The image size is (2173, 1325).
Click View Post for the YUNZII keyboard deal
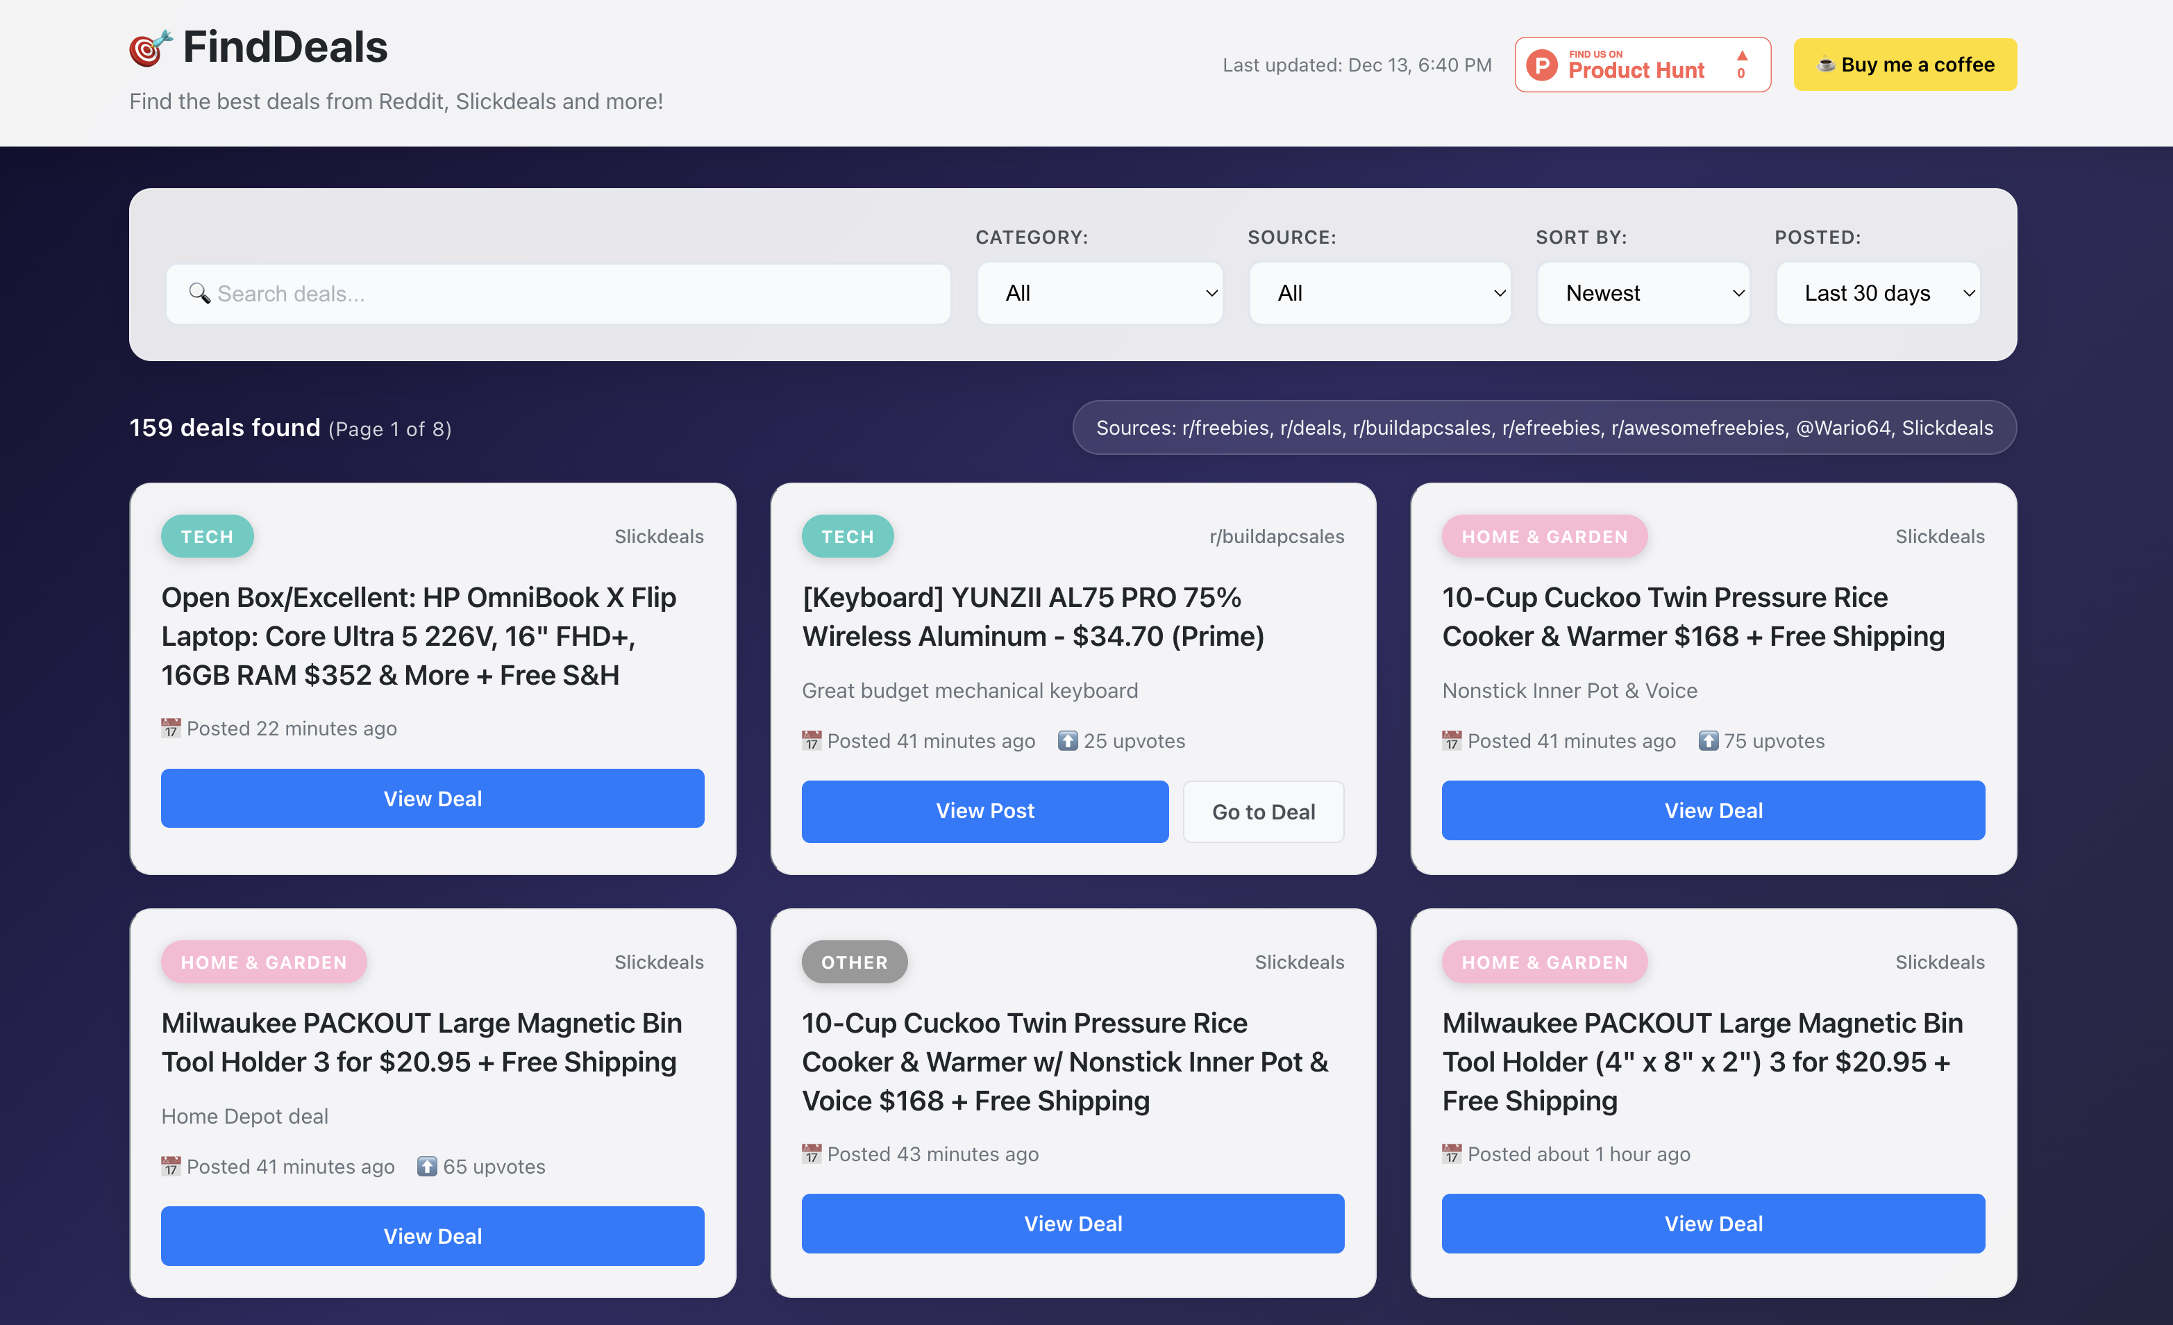coord(984,810)
